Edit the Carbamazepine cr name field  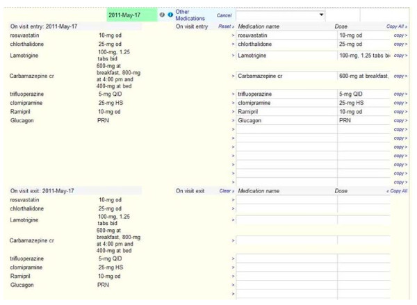[286, 76]
